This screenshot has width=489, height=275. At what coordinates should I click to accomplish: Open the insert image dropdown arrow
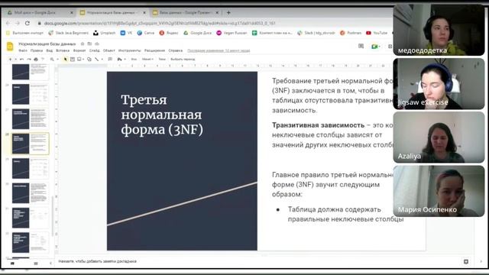point(83,59)
